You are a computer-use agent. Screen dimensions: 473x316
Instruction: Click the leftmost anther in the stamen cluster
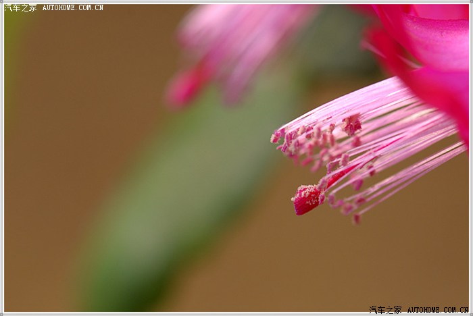point(276,136)
